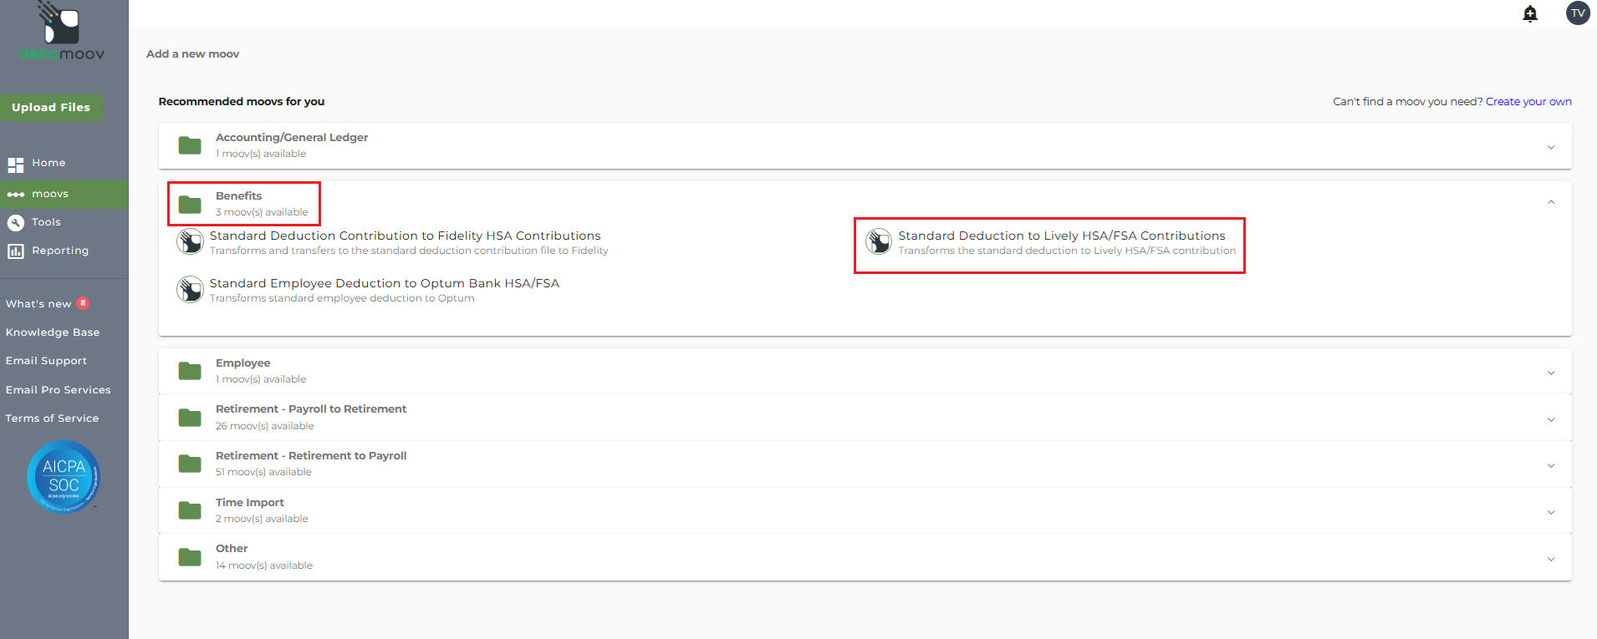Open the TV user avatar menu

tap(1578, 13)
